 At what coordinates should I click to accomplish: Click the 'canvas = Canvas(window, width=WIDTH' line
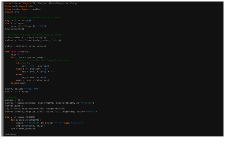(x=50, y=103)
